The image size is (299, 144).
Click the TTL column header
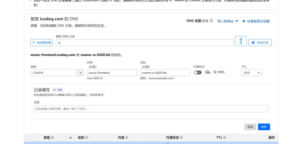point(219,138)
